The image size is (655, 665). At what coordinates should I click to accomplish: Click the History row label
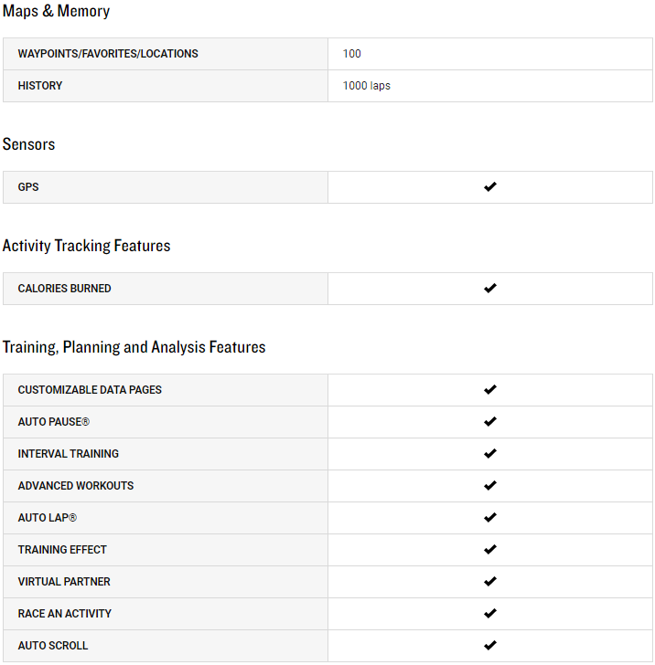[x=40, y=86]
